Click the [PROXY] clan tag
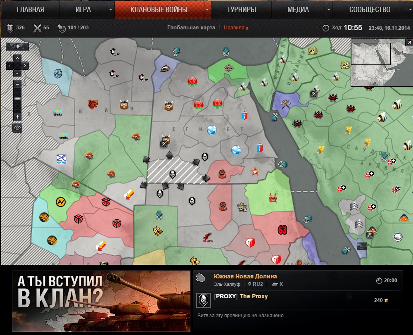The image size is (413, 335). pyautogui.click(x=226, y=296)
